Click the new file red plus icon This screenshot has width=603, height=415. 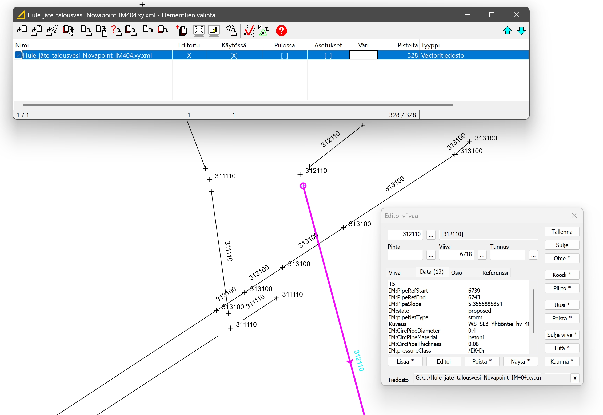pyautogui.click(x=182, y=30)
